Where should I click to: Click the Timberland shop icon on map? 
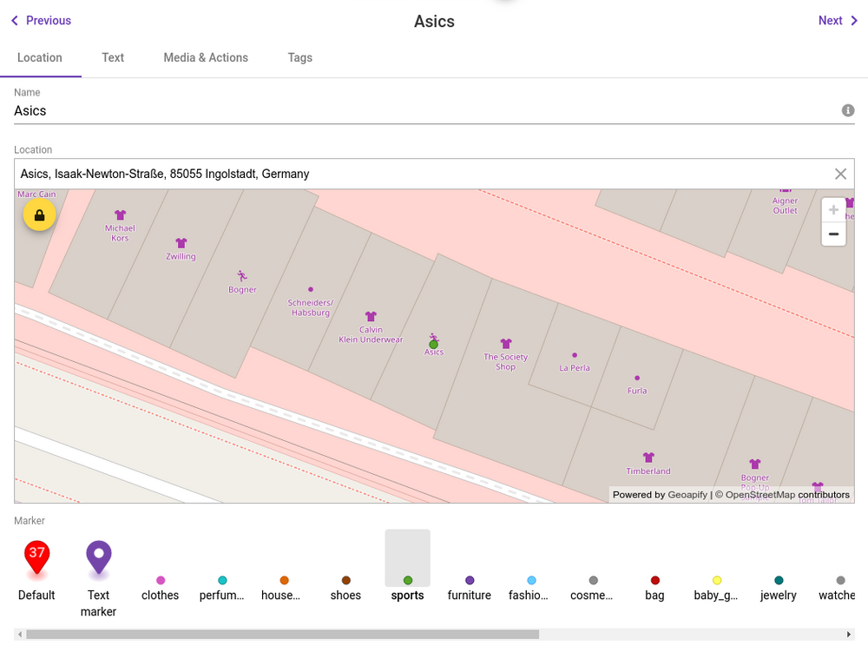pyautogui.click(x=648, y=458)
